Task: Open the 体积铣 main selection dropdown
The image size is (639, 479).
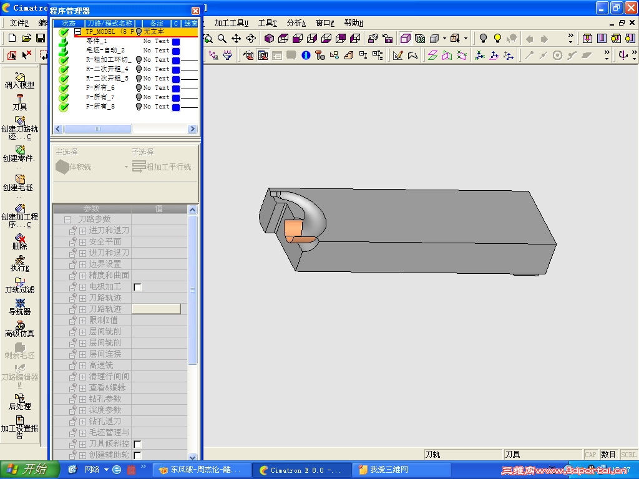Action: click(126, 167)
